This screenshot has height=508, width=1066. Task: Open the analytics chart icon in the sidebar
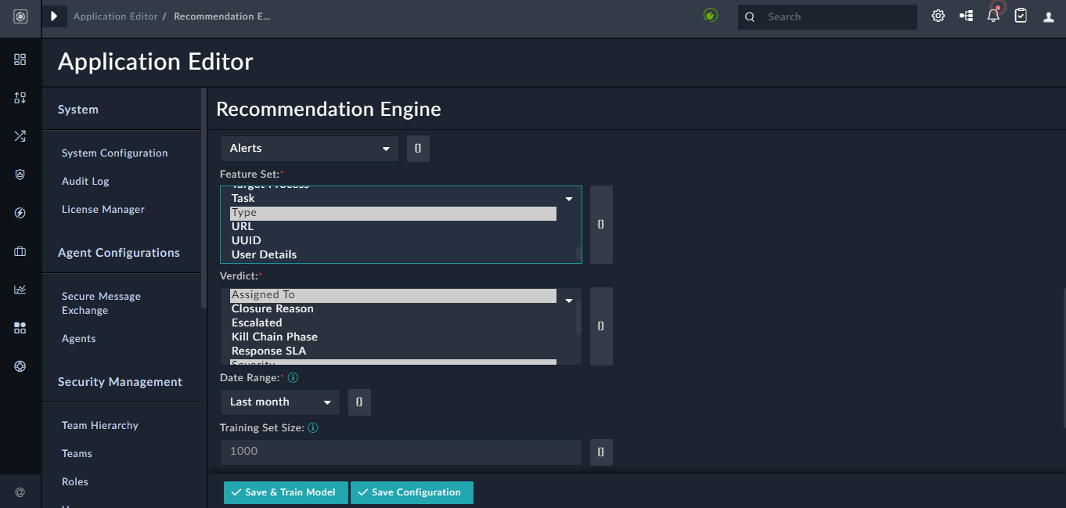click(20, 289)
